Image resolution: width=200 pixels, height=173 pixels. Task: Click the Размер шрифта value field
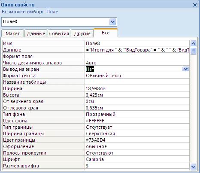[x=137, y=166]
